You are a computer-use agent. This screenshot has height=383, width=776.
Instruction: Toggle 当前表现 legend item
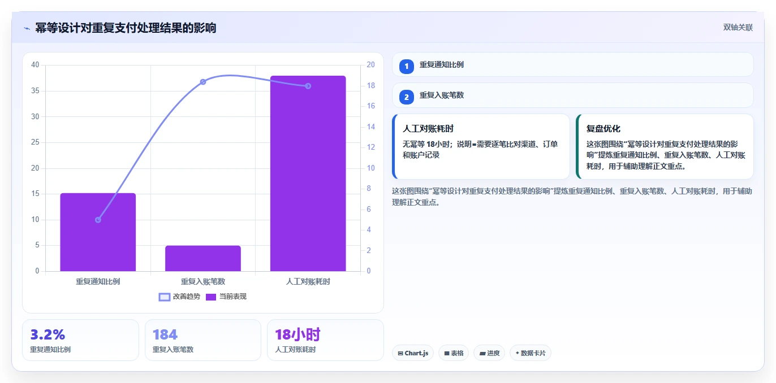coord(226,297)
